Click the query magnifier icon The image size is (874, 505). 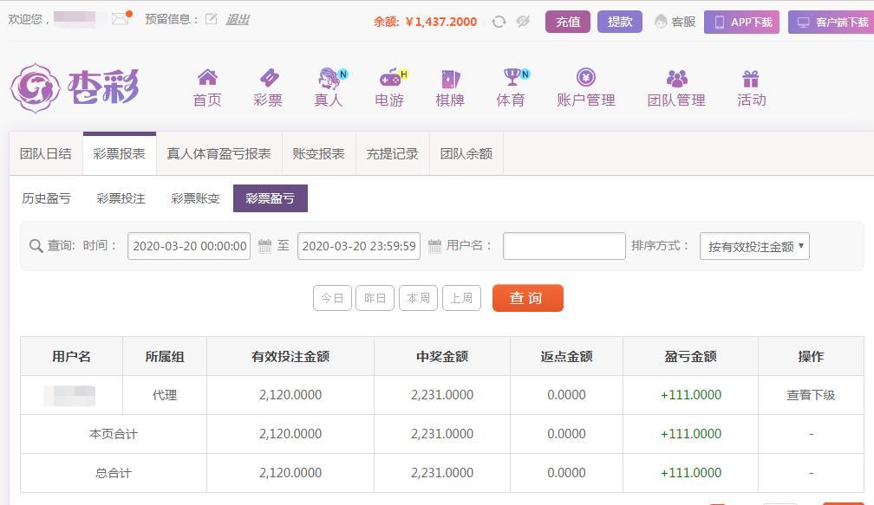(x=36, y=246)
